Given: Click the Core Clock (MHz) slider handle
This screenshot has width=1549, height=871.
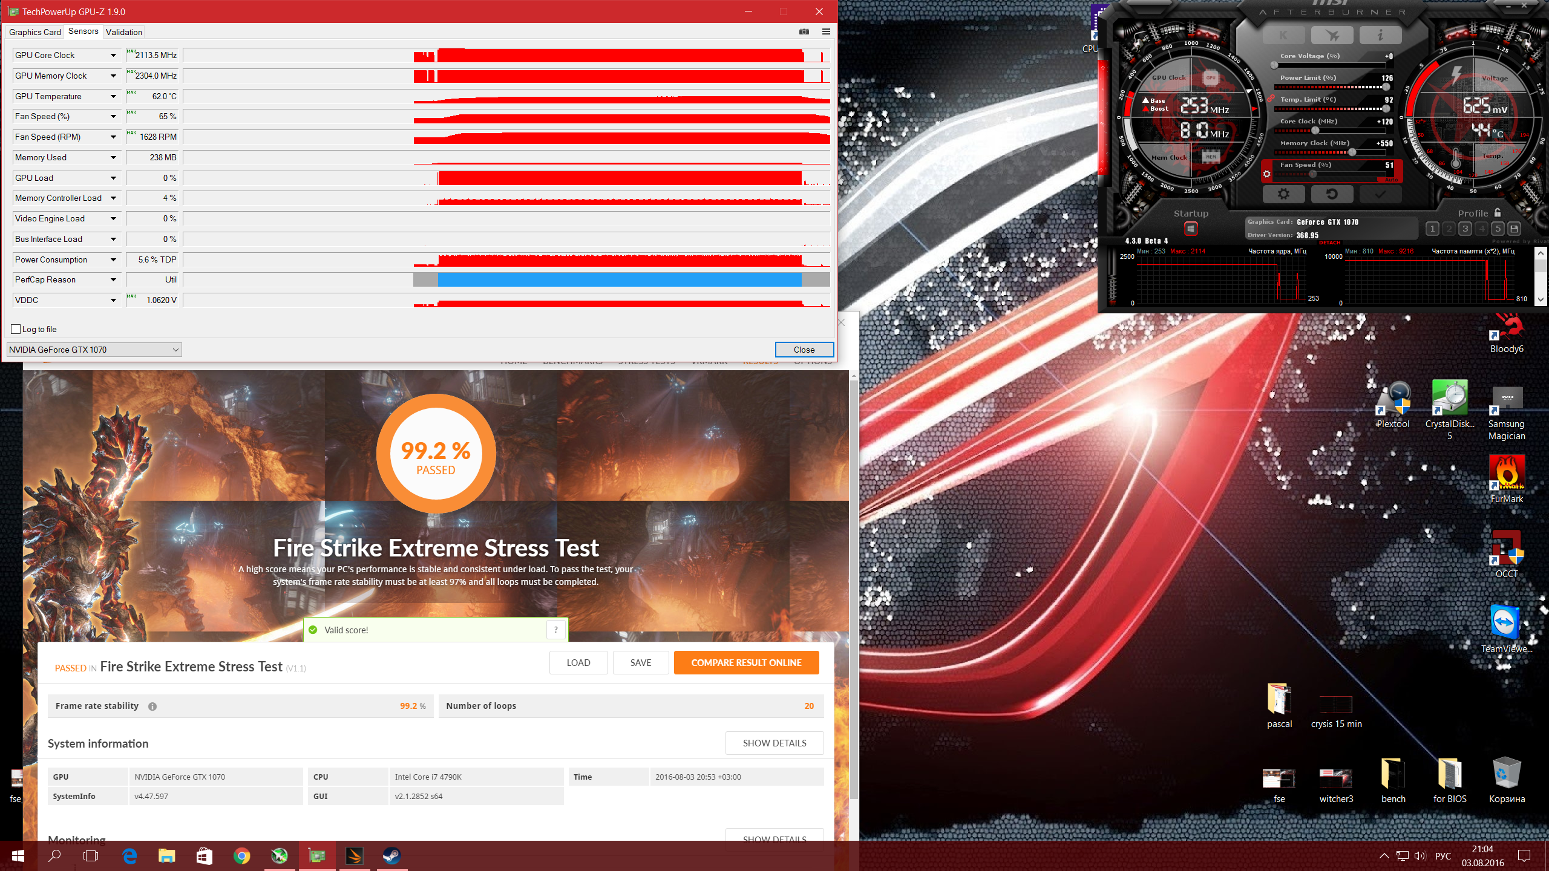Looking at the screenshot, I should click(x=1315, y=130).
